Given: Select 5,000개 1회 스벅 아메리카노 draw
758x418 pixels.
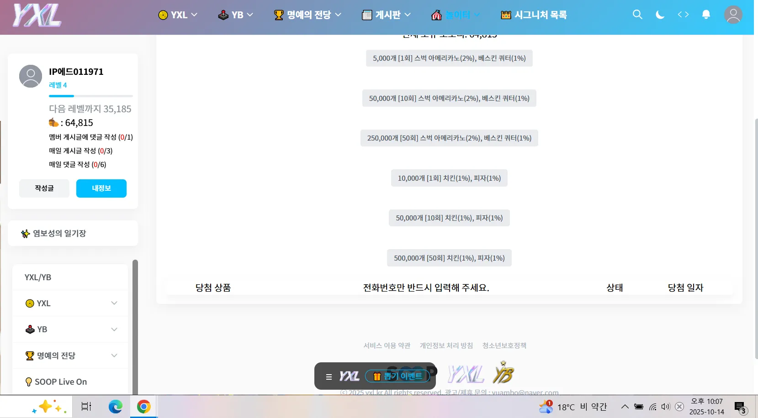Looking at the screenshot, I should point(449,58).
